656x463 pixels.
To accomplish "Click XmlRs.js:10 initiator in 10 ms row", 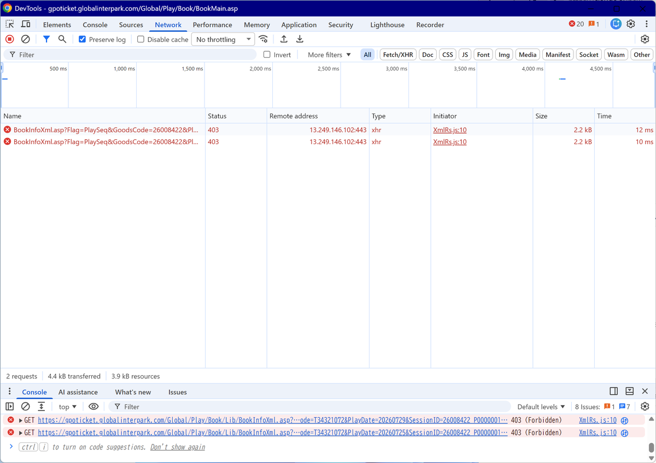I will tap(450, 142).
